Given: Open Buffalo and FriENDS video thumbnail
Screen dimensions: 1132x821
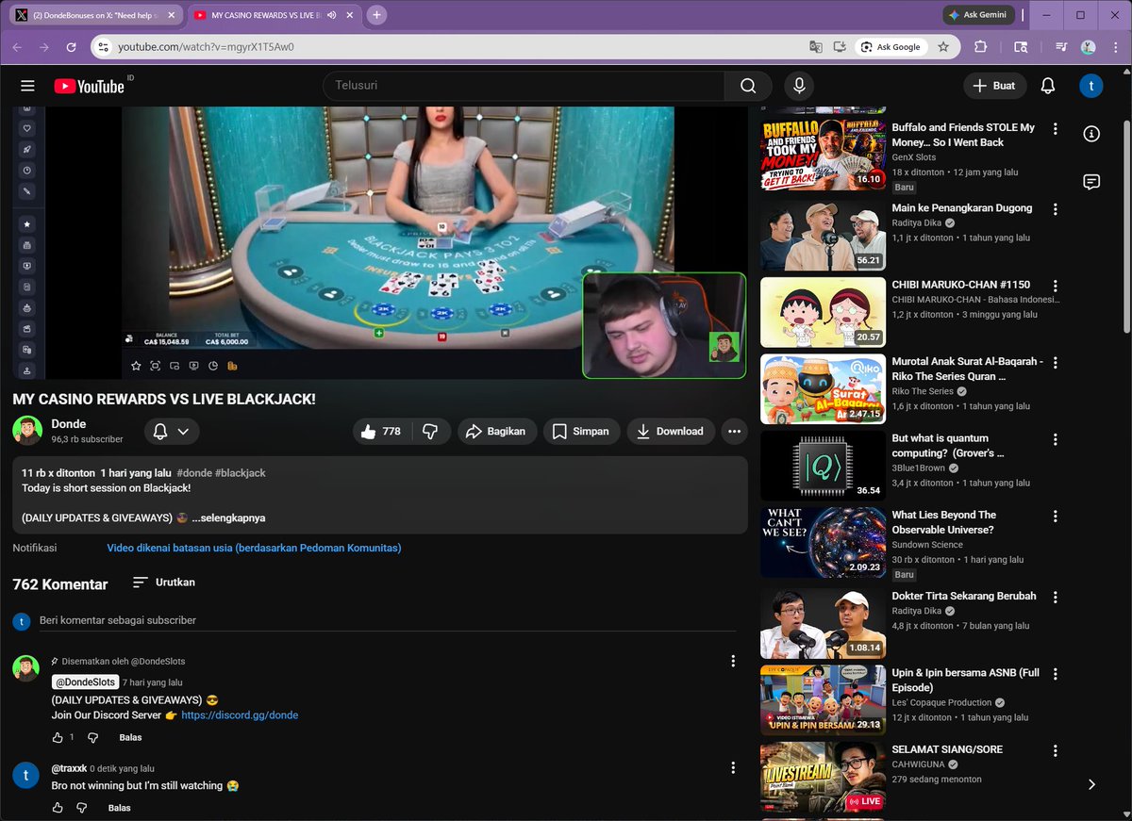Looking at the screenshot, I should [x=823, y=155].
